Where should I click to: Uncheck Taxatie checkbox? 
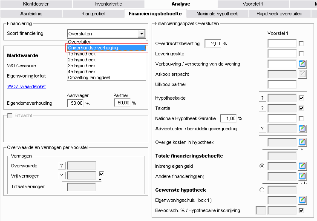pyautogui.click(x=301, y=108)
